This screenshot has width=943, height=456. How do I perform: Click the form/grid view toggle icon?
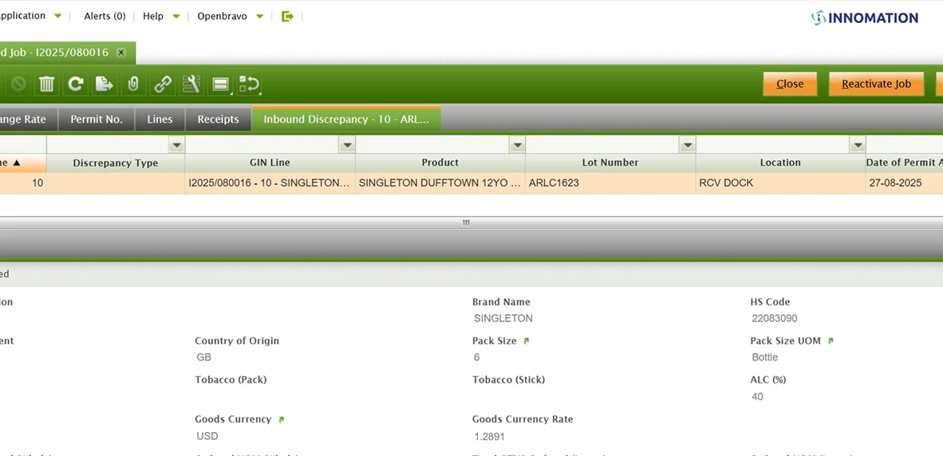(x=221, y=84)
